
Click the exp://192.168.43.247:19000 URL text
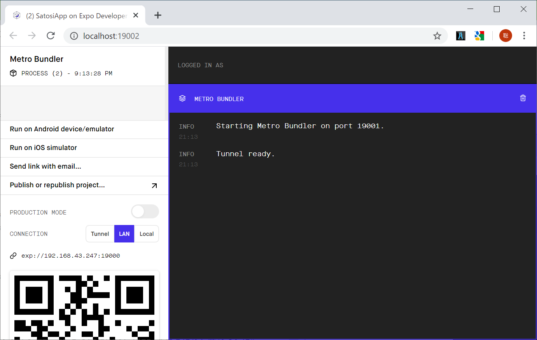tap(71, 256)
